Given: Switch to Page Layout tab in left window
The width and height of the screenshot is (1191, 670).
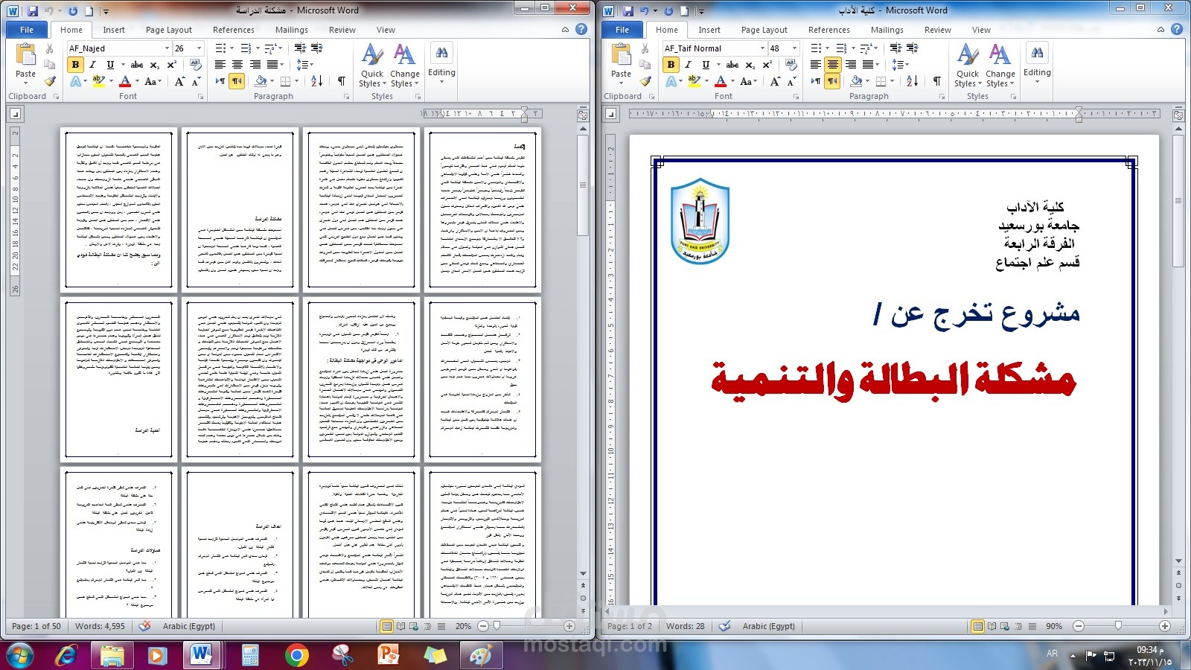Looking at the screenshot, I should tap(169, 30).
